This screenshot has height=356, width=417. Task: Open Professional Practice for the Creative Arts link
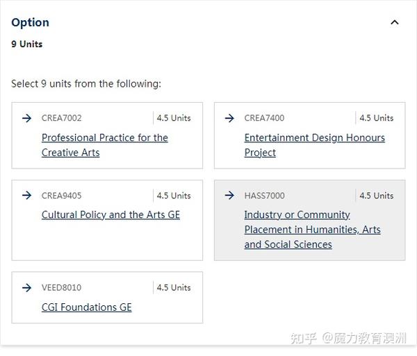click(x=105, y=145)
